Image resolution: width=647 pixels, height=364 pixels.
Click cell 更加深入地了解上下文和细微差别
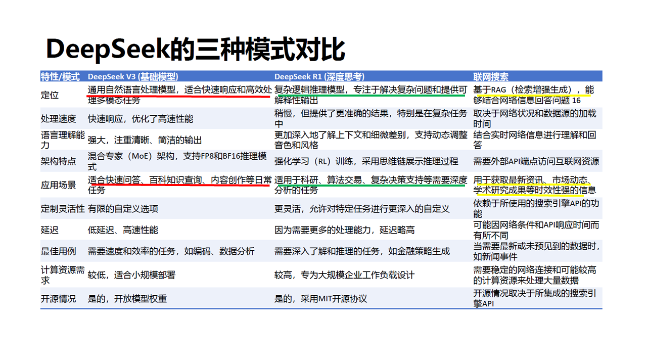(x=371, y=140)
